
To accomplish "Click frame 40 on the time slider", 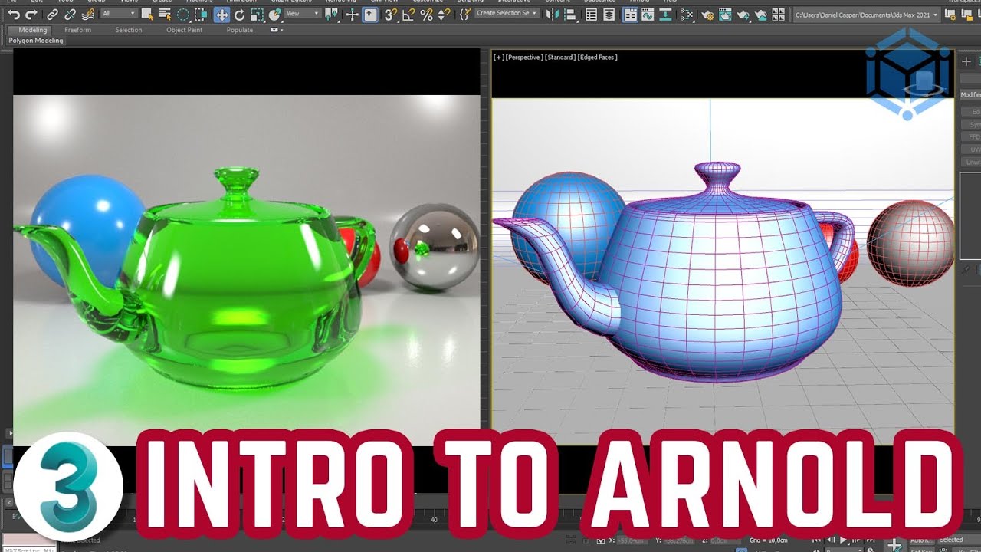I will point(434,520).
